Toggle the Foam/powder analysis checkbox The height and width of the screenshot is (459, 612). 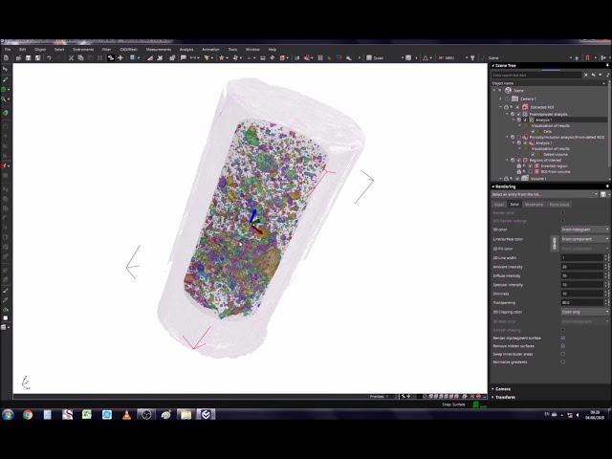point(518,114)
